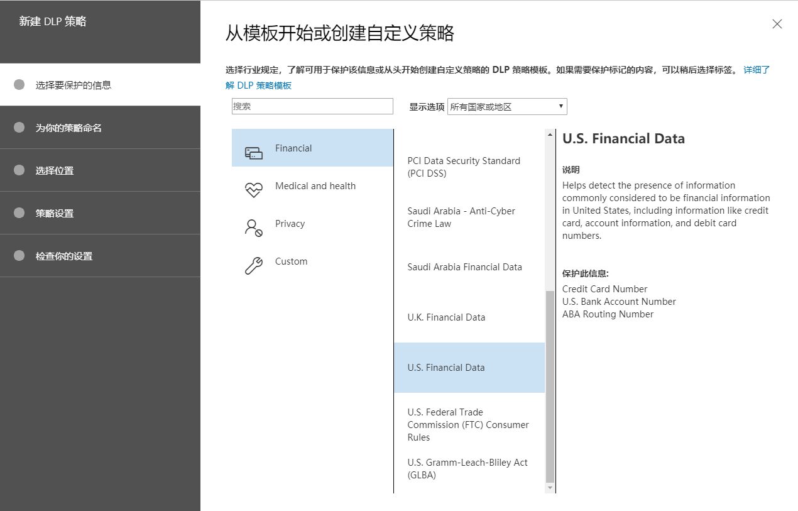Screen dimensions: 798x511
Task: Click the 新建 DLP 策略 sidebar title
Action: click(x=53, y=21)
